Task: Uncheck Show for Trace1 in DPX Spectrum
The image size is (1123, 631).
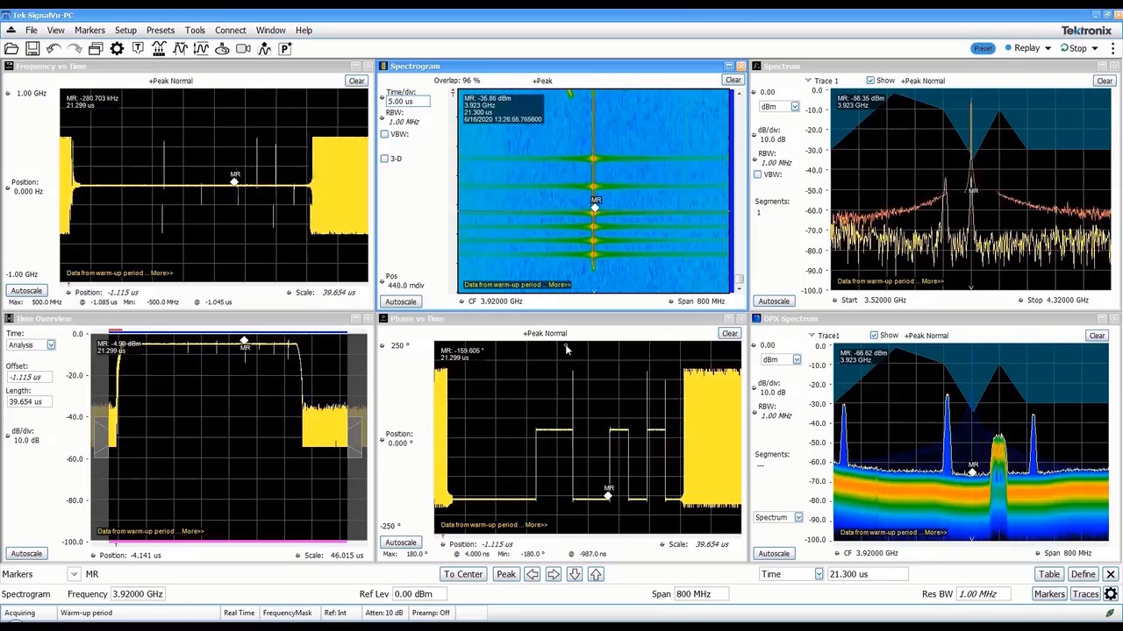Action: tap(874, 336)
